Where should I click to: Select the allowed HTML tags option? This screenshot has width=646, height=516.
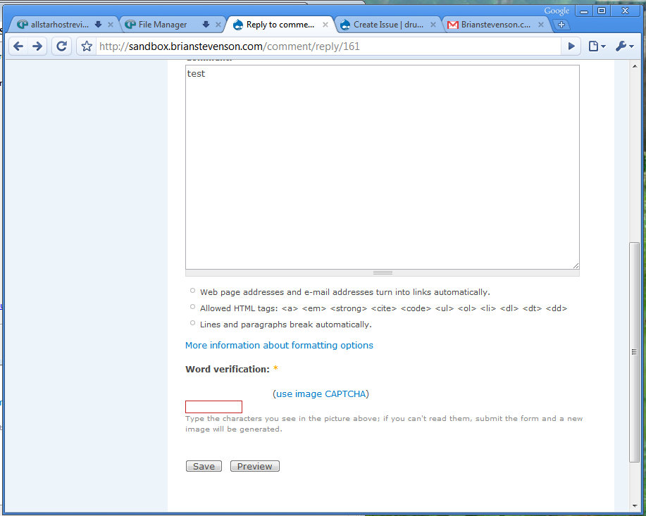[x=192, y=306]
